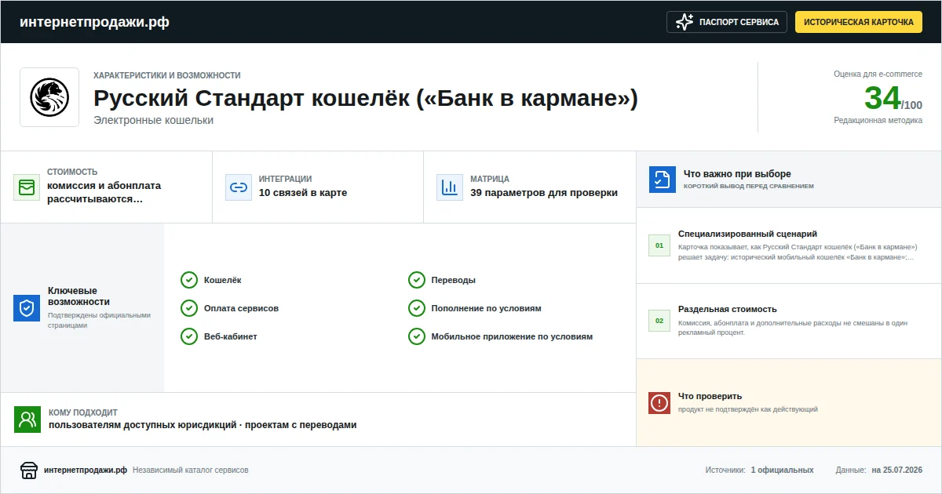This screenshot has height=494, width=942.
Task: Click the Оплата сервисов feature label
Action: pos(241,308)
